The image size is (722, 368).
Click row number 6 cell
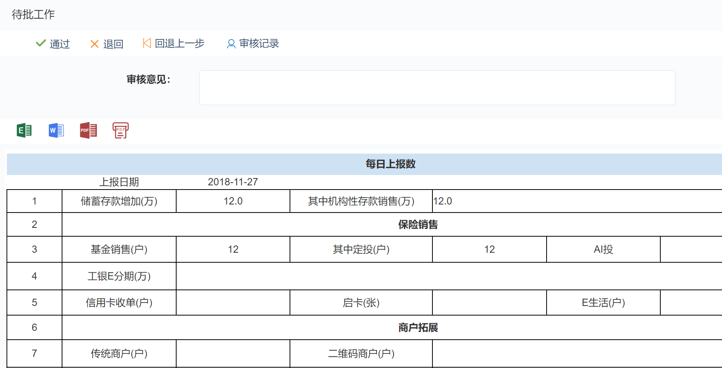[34, 327]
